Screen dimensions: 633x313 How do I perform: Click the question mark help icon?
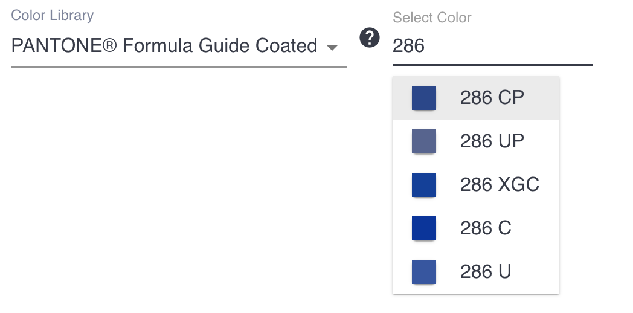(x=370, y=38)
